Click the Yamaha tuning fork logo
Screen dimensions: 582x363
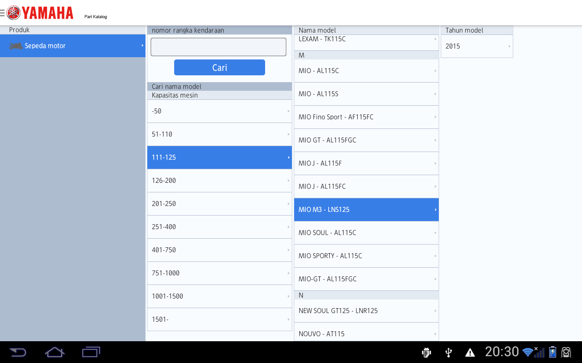[14, 13]
